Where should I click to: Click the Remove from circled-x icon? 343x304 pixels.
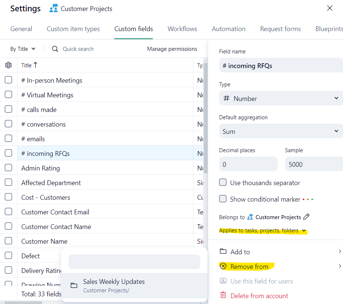[223, 266]
